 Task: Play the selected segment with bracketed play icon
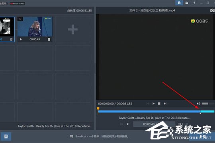click(180, 124)
